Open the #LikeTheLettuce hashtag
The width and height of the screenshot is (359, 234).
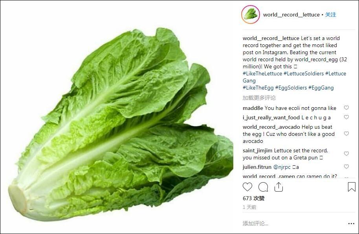click(x=262, y=73)
